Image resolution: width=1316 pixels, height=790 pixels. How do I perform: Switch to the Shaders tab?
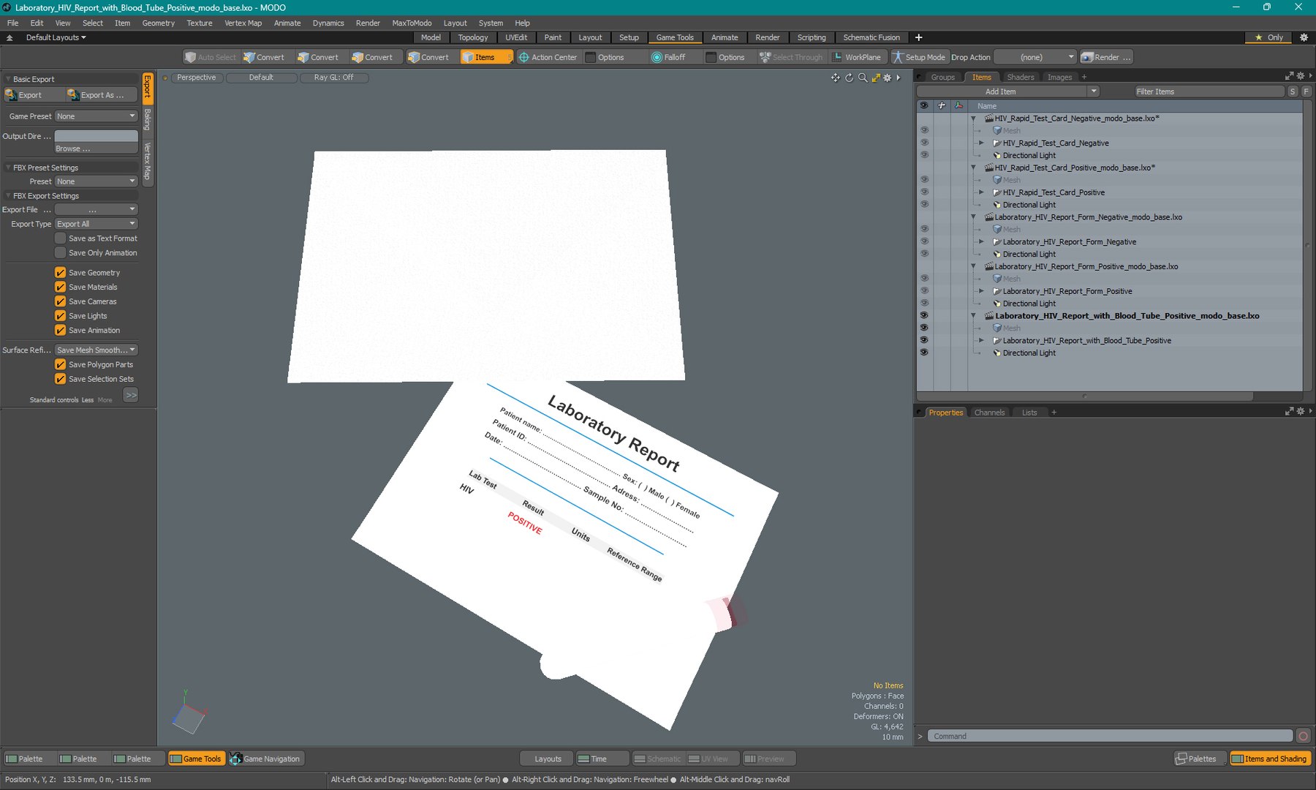point(1020,78)
